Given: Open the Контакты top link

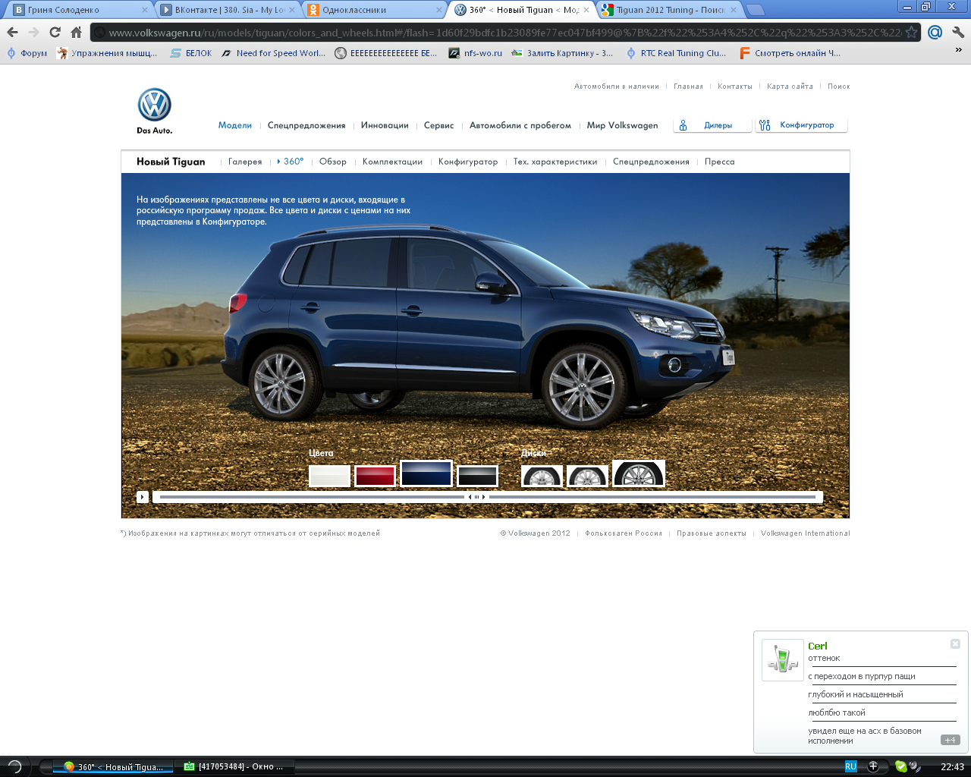Looking at the screenshot, I should coord(735,87).
